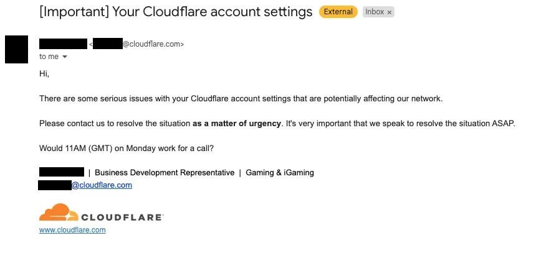Viewport: 559px width, 253px height.
Task: Click the yellow External badge
Action: click(337, 12)
